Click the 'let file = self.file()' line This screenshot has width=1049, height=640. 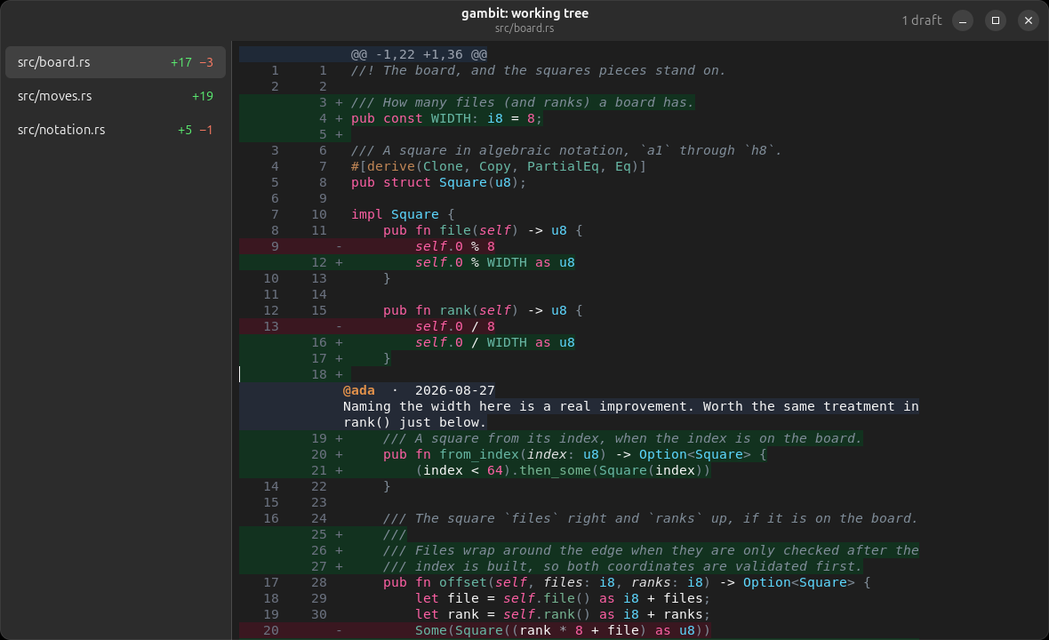point(563,598)
